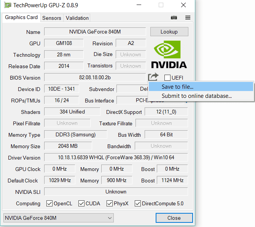Click the Technology field 28 nm
255x227 pixels.
click(x=64, y=54)
